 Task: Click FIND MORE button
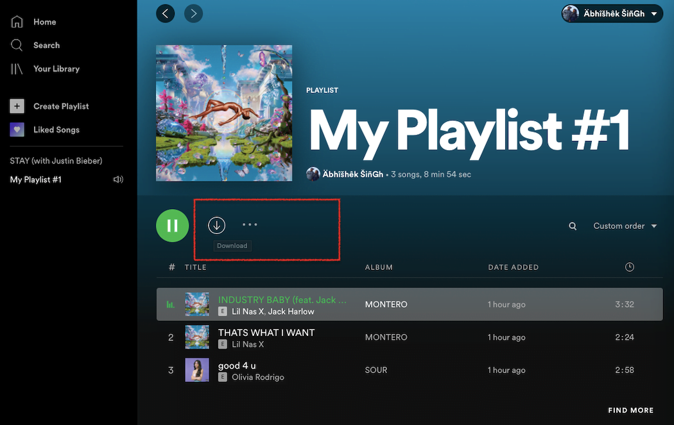click(x=630, y=410)
